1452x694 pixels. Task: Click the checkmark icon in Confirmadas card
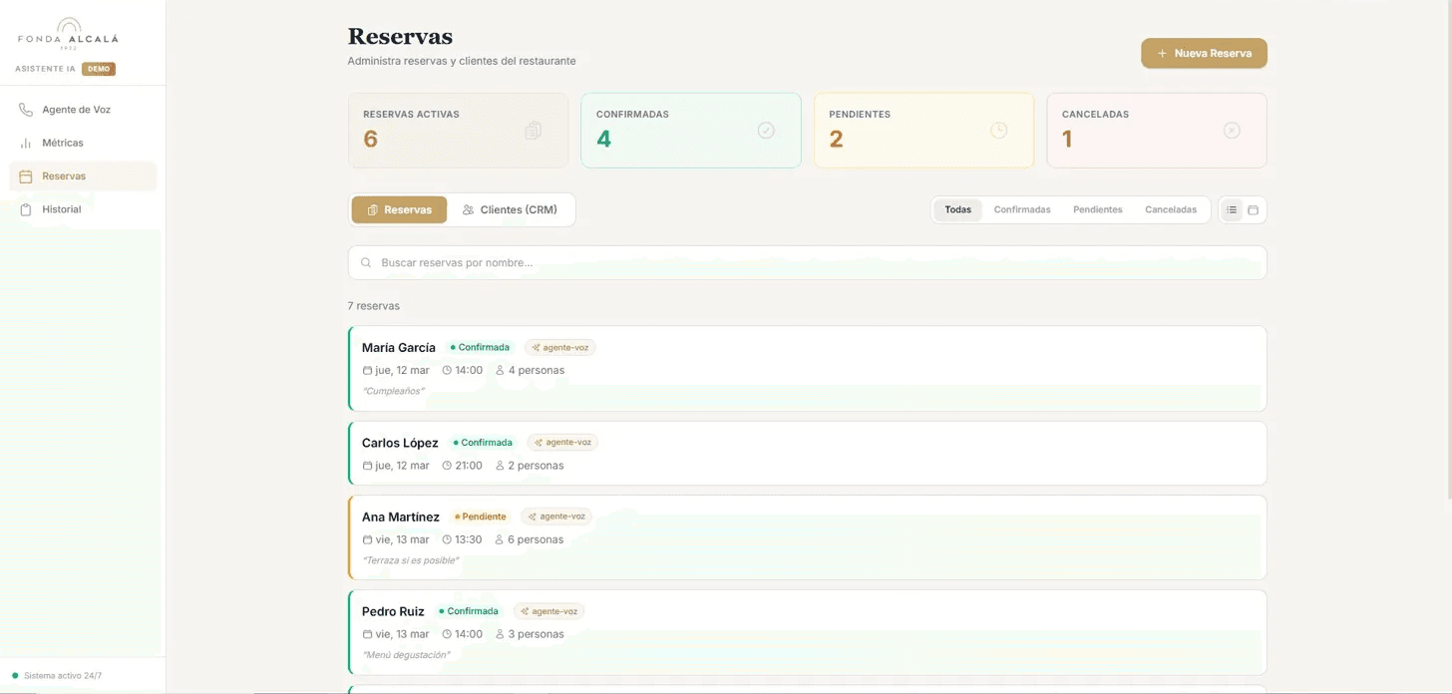coord(766,131)
